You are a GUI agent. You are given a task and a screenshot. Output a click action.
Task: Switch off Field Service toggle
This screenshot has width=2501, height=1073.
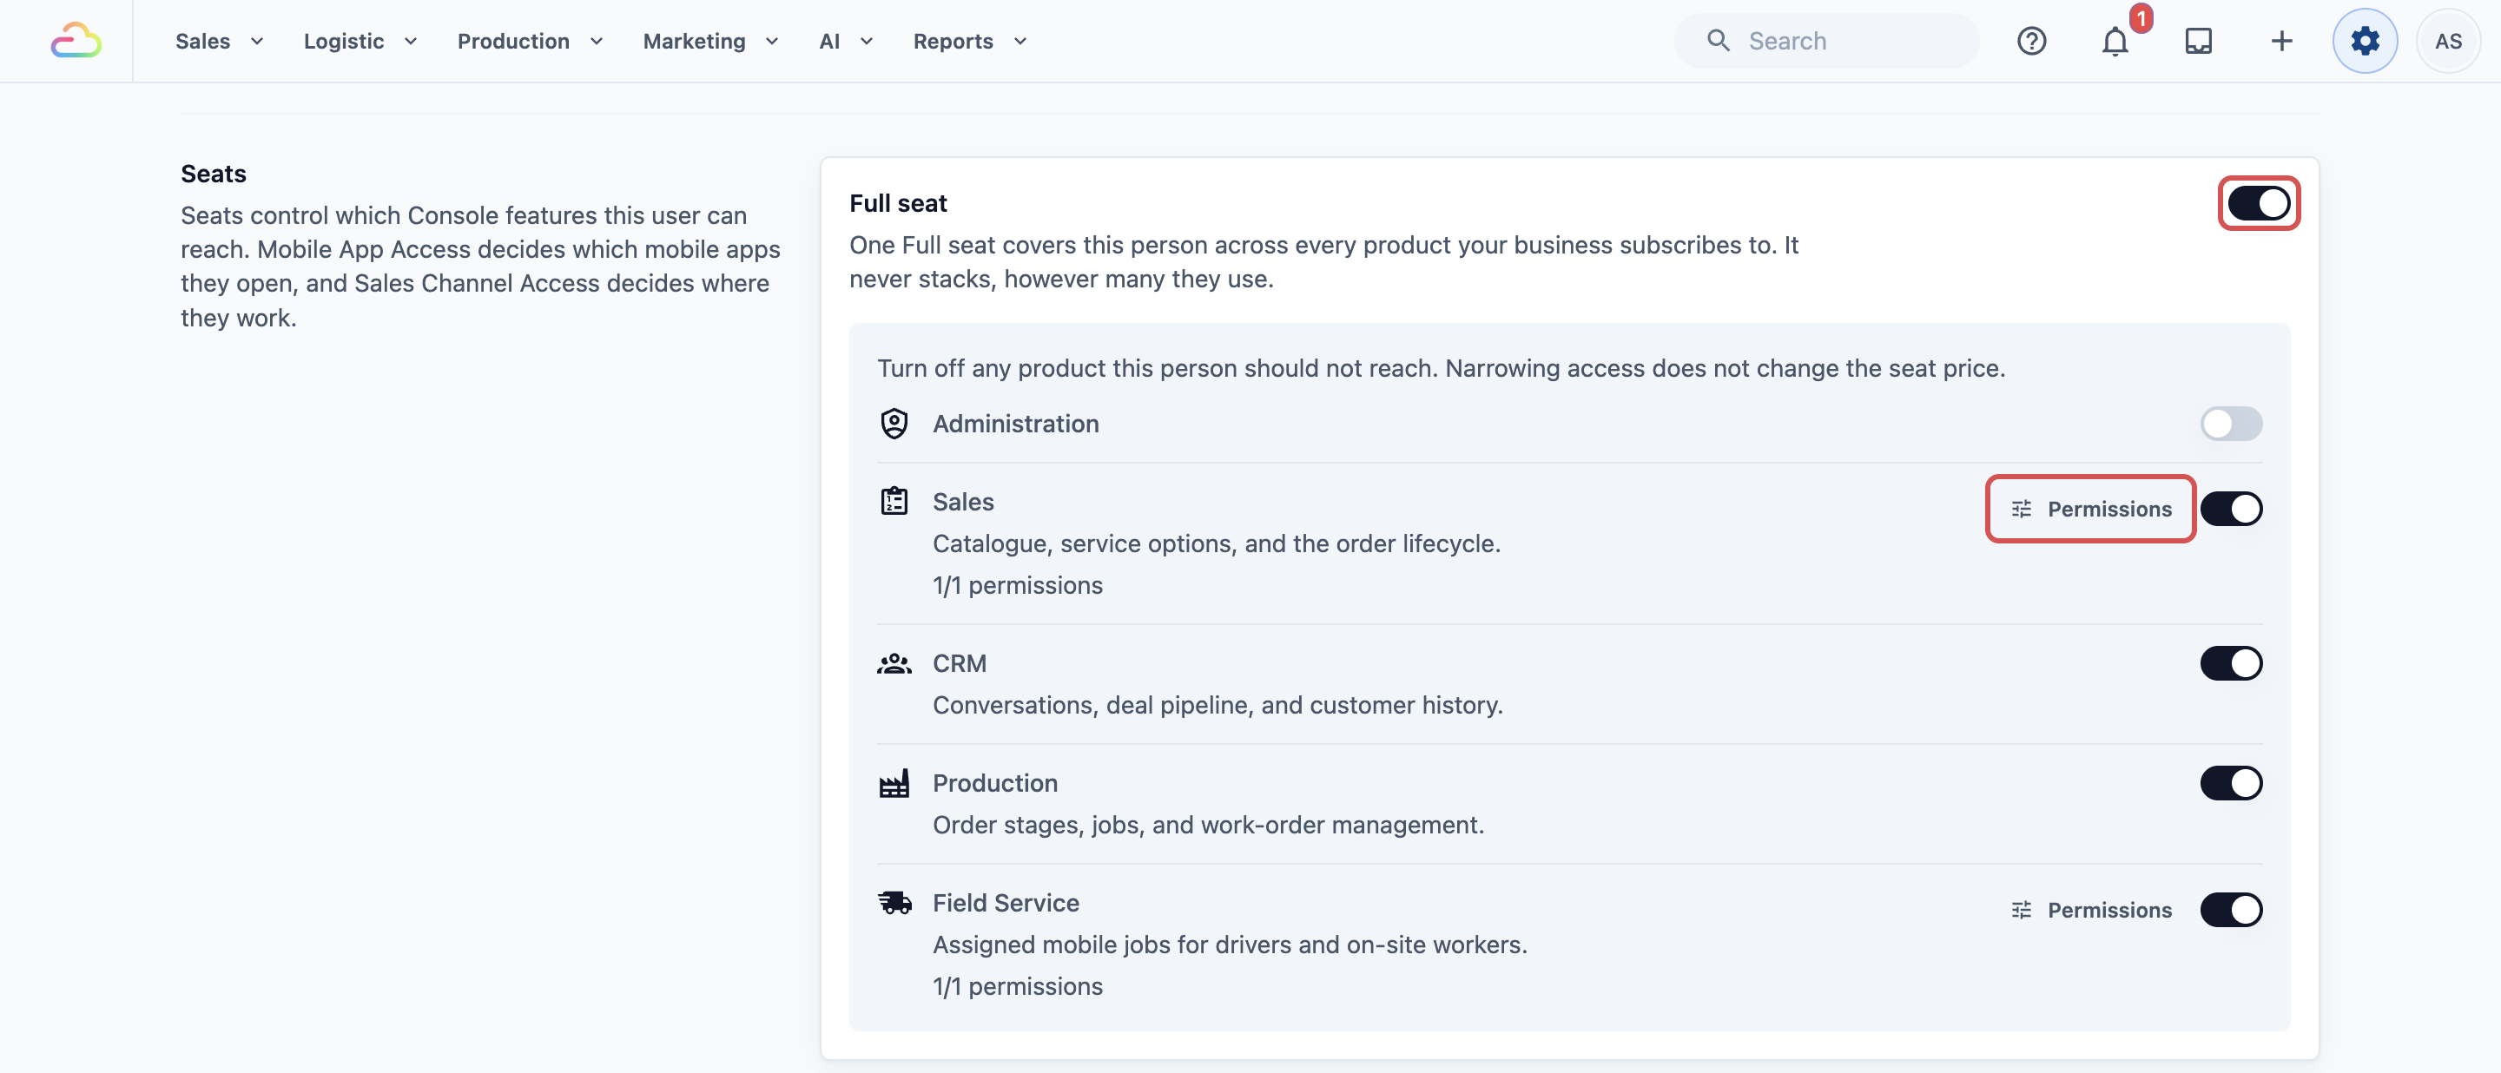click(2231, 910)
